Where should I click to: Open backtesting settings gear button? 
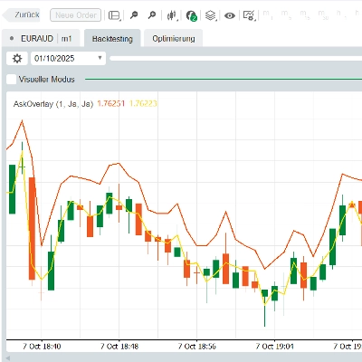tap(17, 58)
